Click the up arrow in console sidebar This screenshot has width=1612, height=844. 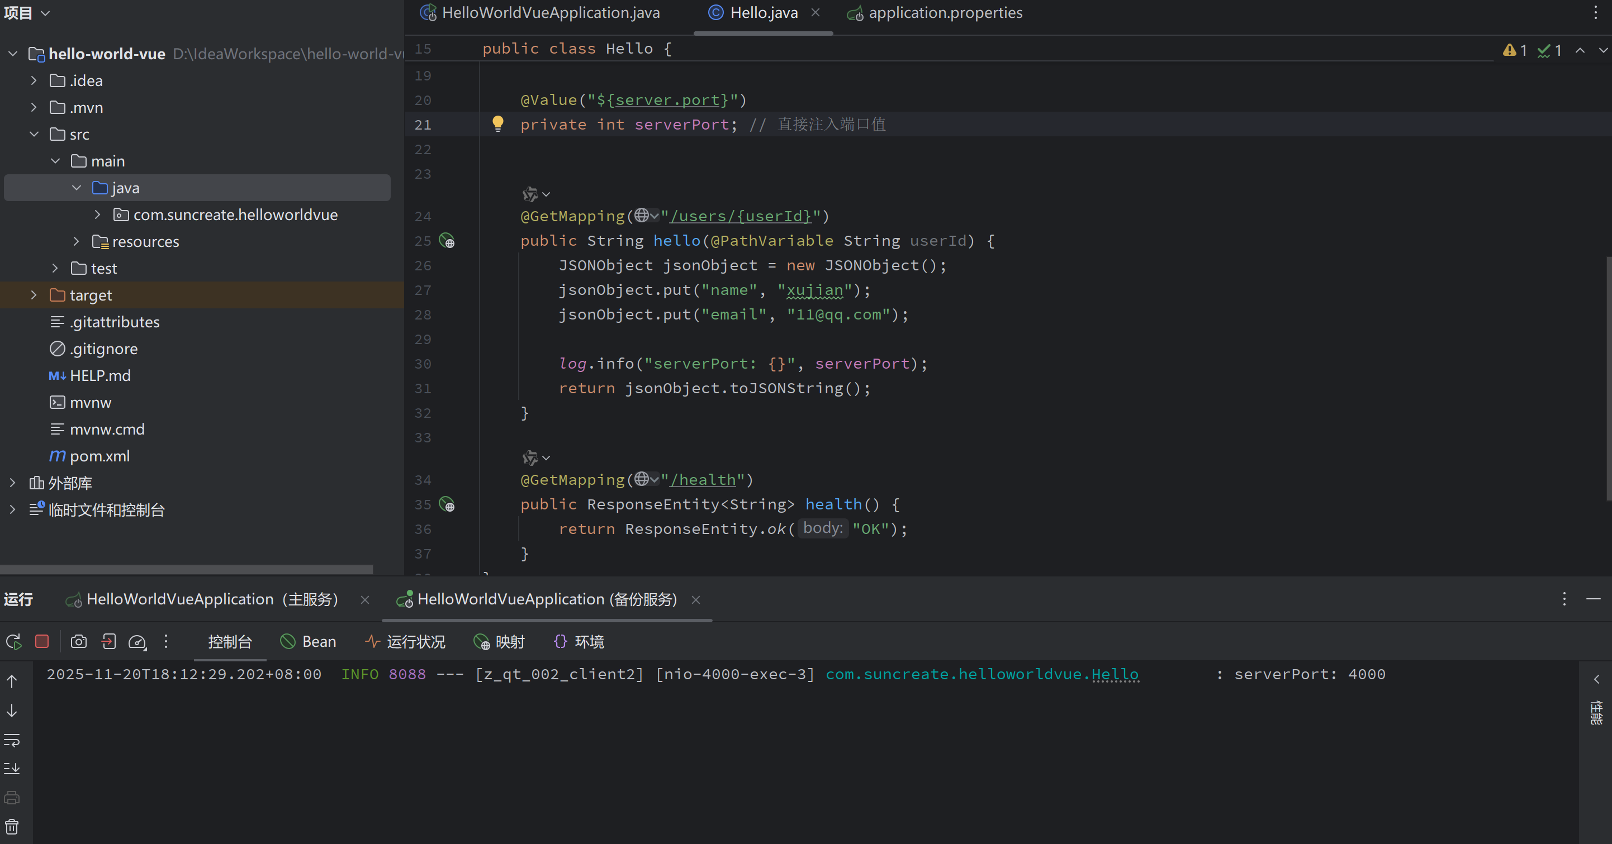[12, 681]
